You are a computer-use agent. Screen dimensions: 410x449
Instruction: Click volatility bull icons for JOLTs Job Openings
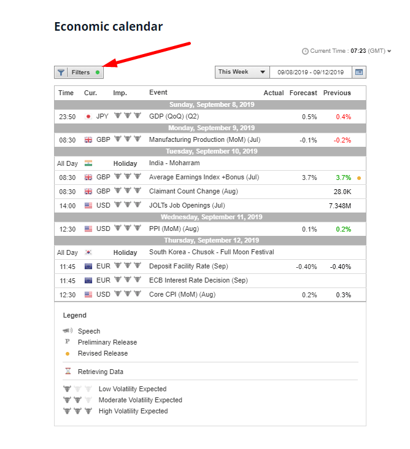(128, 205)
